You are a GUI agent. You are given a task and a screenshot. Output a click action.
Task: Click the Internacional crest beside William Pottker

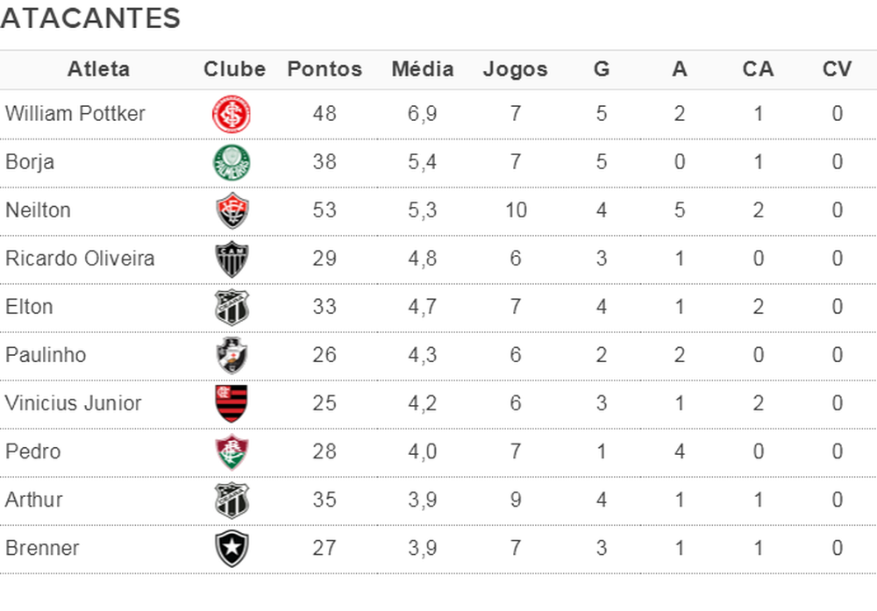coord(232,114)
